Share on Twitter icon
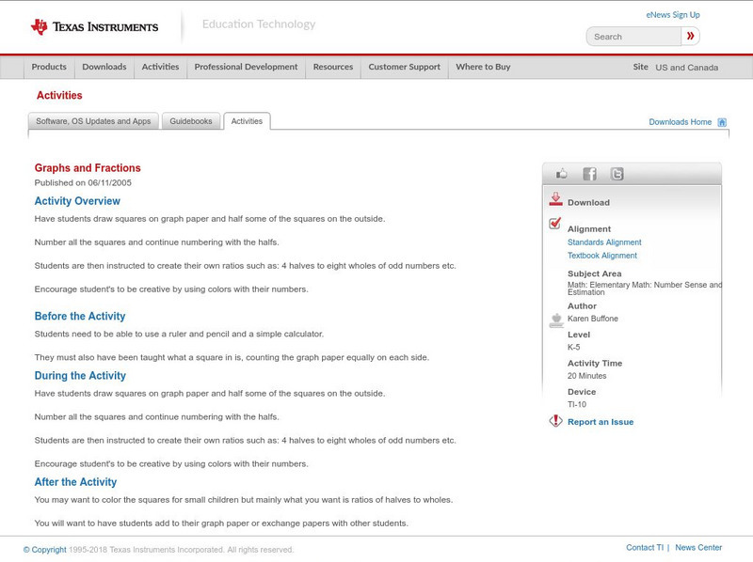 click(617, 174)
